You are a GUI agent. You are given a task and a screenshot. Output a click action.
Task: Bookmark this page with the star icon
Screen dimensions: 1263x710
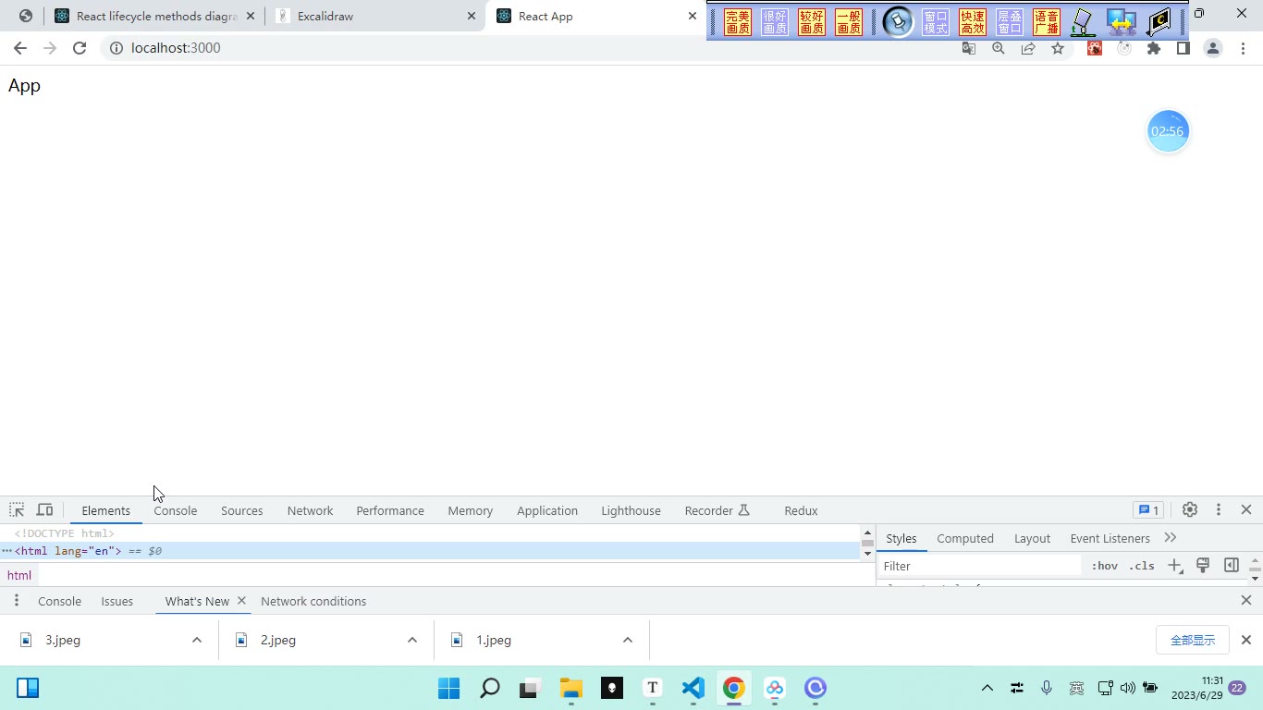coord(1058,48)
